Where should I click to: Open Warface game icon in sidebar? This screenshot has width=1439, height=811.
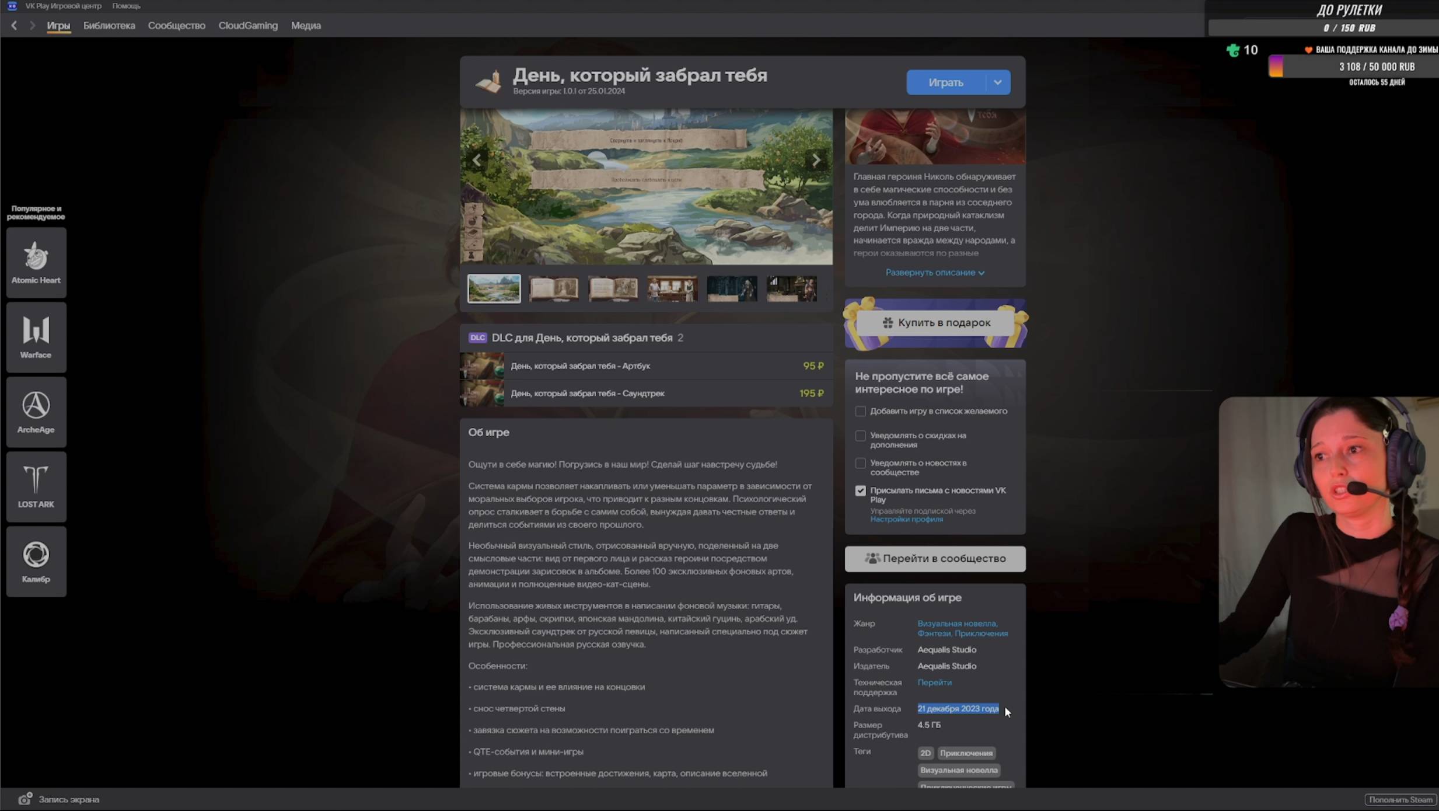(x=36, y=337)
